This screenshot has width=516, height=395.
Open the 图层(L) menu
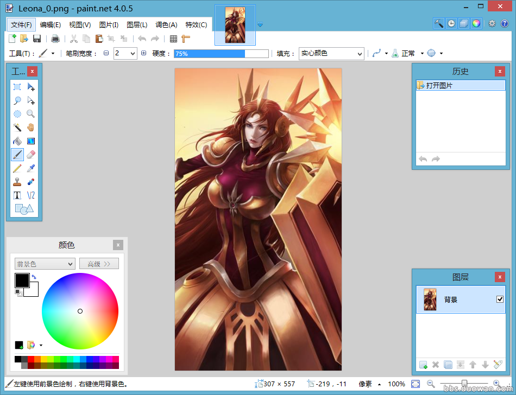[137, 25]
